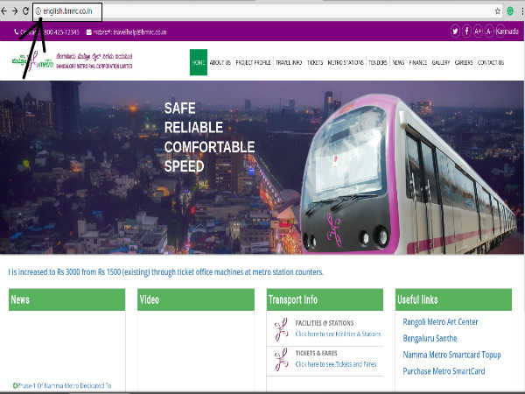Increase font size with A+ icon

[479, 32]
